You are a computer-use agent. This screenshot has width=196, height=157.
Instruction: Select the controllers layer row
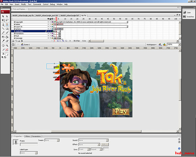(32, 31)
